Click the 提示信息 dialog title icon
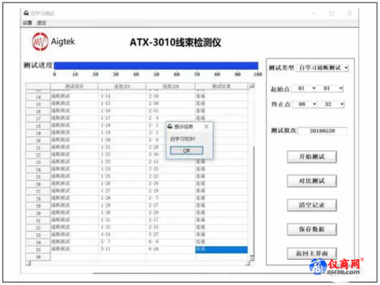380x285 pixels. (x=170, y=126)
